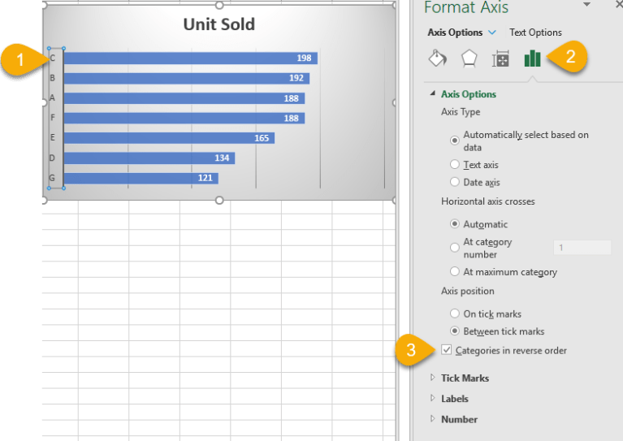Click the Unit Sold chart title
623x441 pixels.
(218, 24)
